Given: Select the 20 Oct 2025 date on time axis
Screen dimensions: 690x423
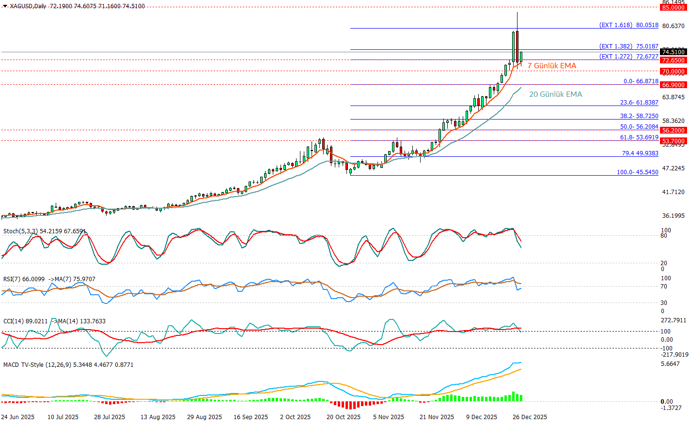Looking at the screenshot, I should [343, 417].
